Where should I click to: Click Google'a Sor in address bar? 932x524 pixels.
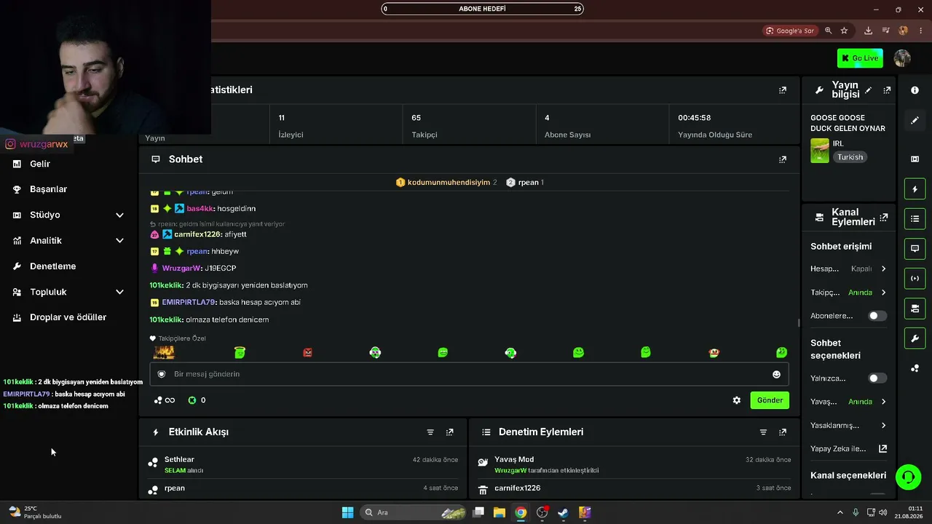789,31
